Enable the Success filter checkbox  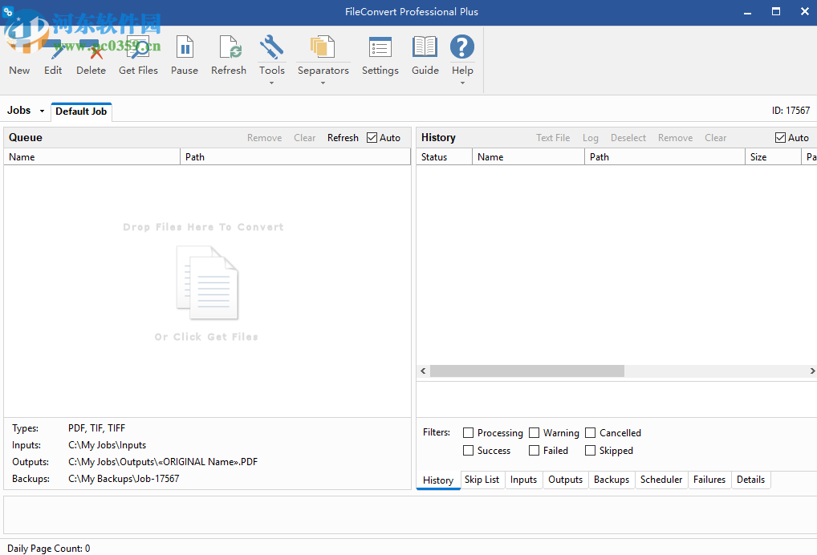468,450
